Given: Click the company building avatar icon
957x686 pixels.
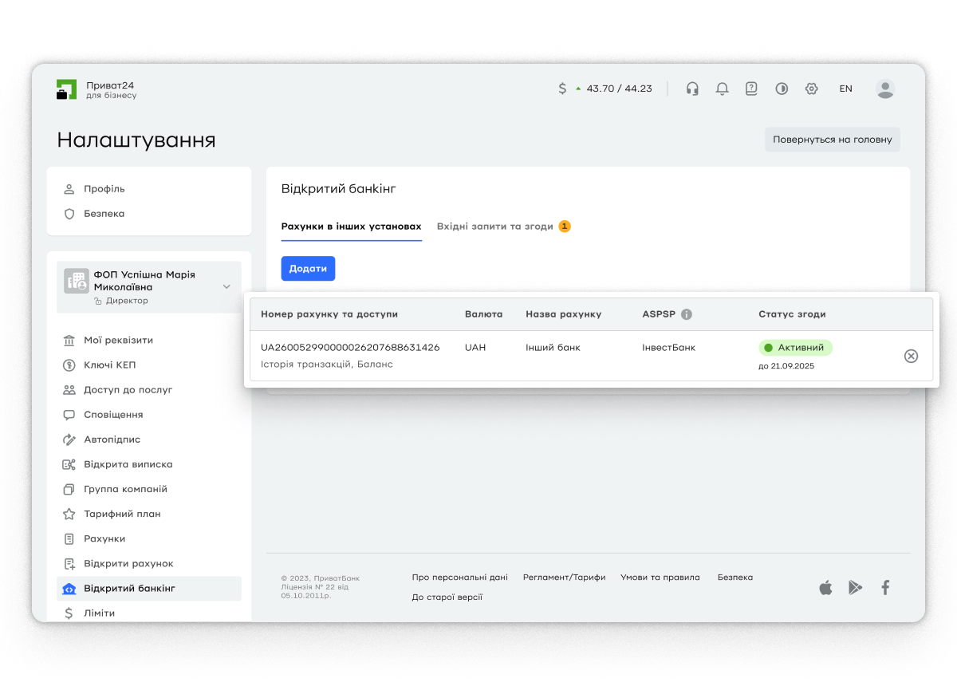Looking at the screenshot, I should 77,281.
